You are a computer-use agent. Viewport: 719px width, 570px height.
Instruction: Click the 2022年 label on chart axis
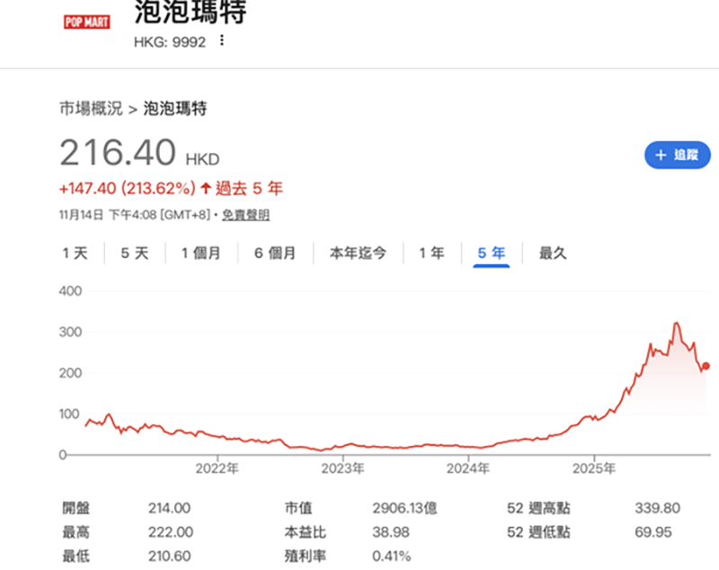click(217, 468)
